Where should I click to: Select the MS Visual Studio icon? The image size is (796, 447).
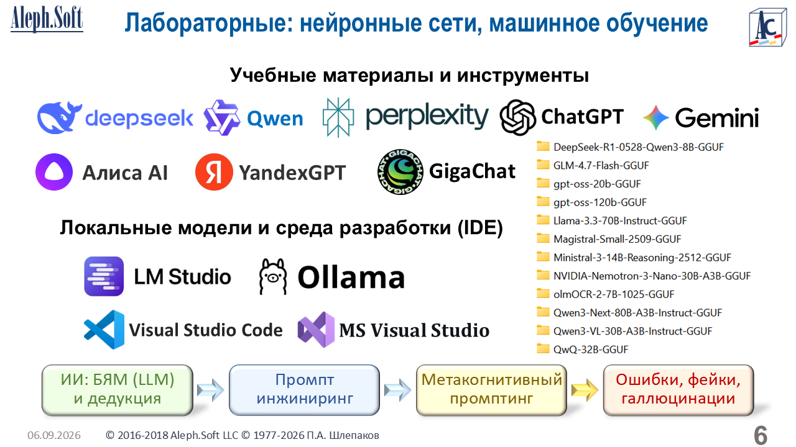[317, 330]
